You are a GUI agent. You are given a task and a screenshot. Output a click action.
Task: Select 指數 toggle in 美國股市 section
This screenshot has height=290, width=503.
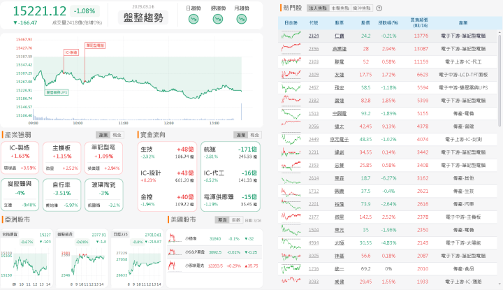click(x=236, y=220)
